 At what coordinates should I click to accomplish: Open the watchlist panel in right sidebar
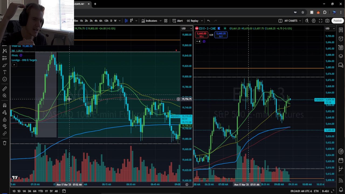[x=341, y=30]
